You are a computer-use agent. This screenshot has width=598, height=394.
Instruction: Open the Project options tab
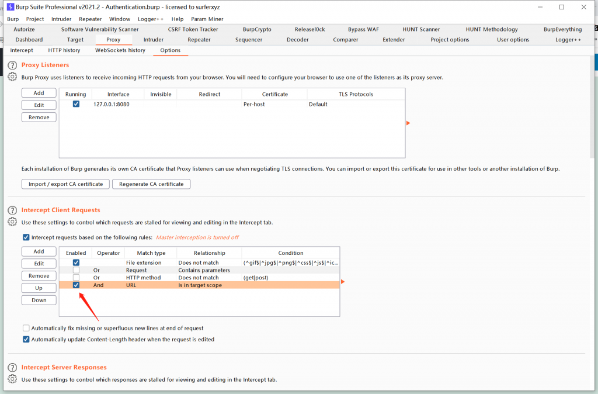pos(450,40)
